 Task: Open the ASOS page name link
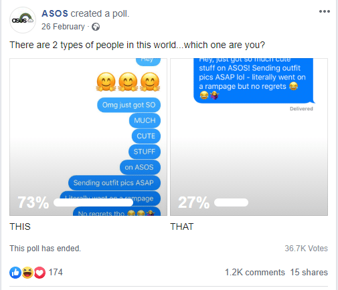[55, 13]
